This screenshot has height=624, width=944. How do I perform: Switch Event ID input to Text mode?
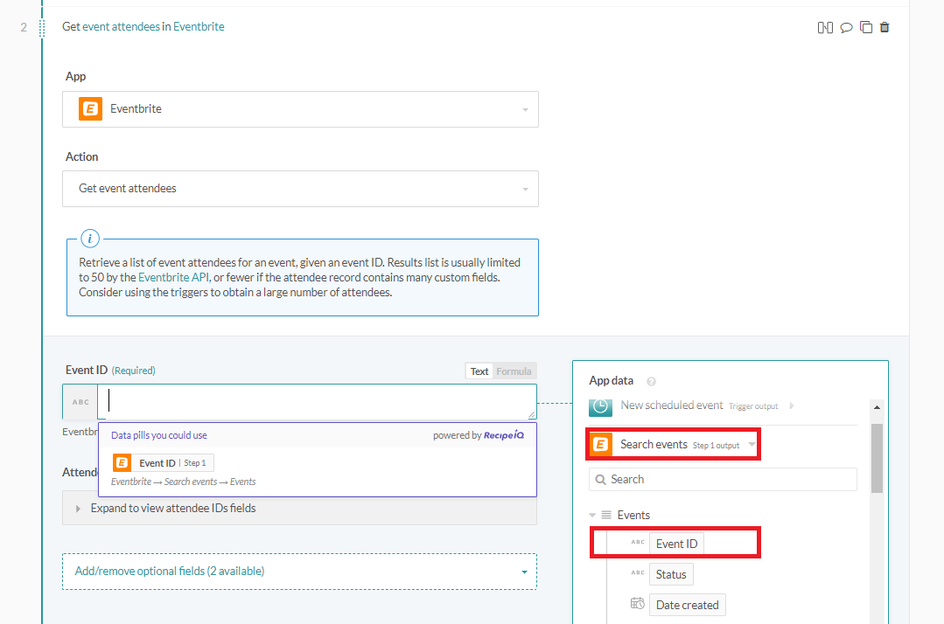pos(479,371)
